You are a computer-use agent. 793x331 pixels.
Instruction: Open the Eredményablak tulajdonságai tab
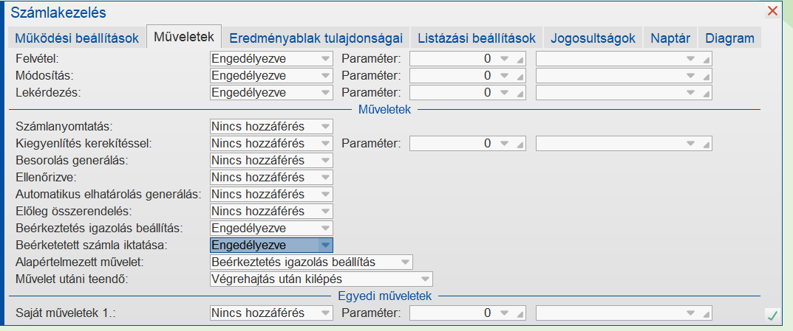[x=316, y=38]
